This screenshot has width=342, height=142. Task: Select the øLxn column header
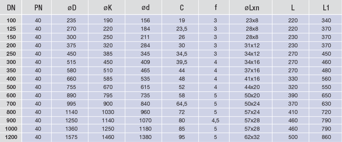tap(252, 8)
